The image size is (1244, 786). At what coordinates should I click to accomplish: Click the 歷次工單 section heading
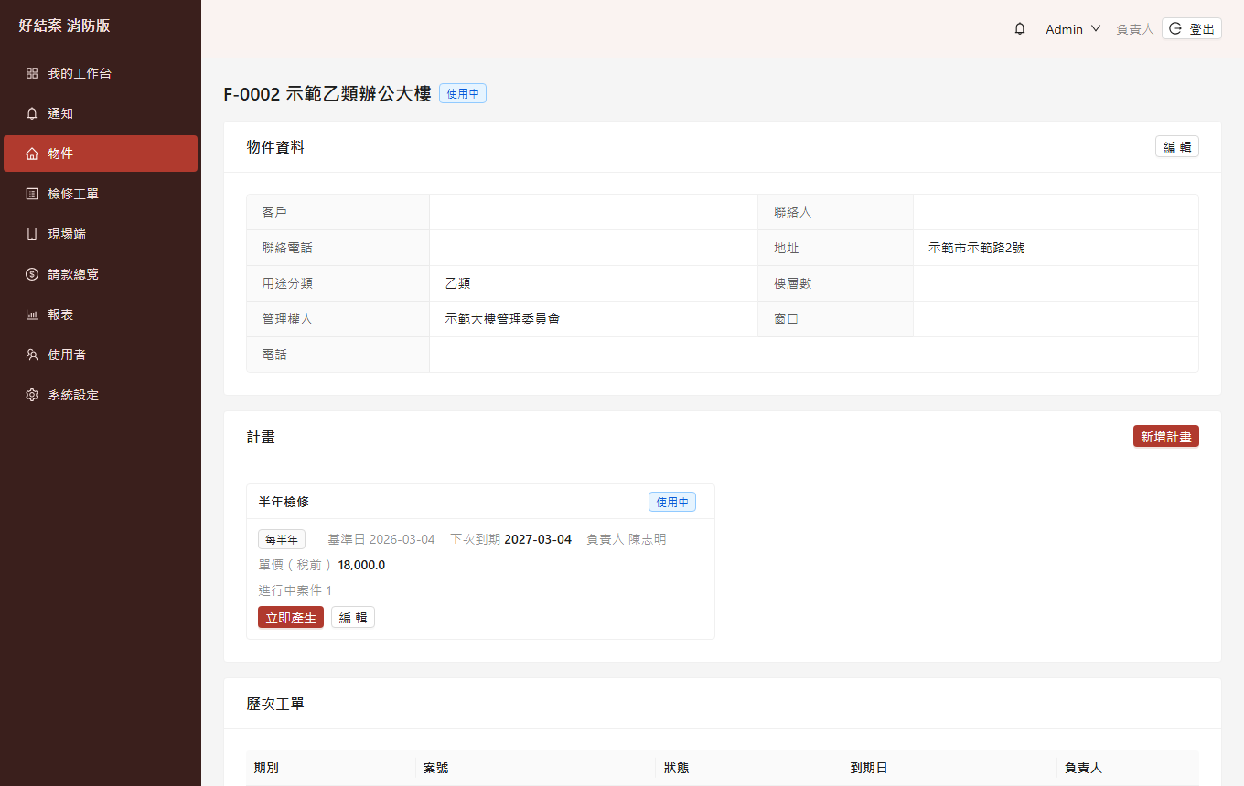[x=275, y=704]
